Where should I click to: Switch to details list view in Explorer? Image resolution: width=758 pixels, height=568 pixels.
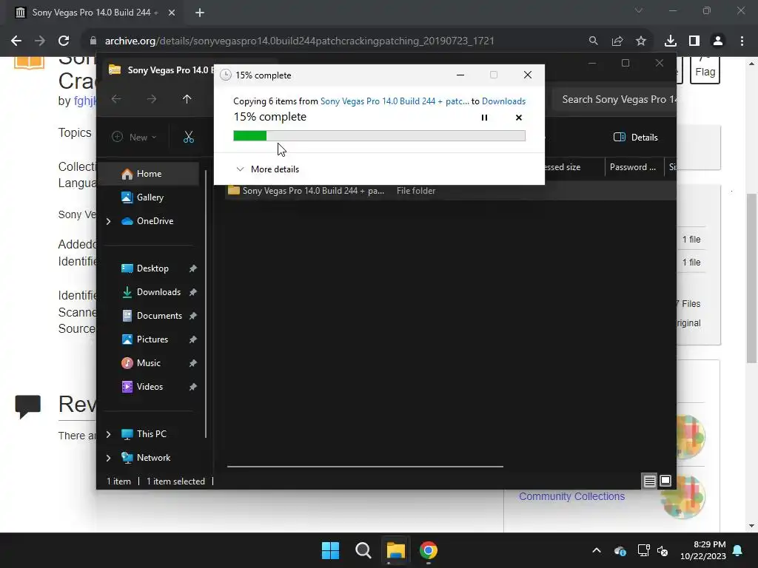point(649,481)
